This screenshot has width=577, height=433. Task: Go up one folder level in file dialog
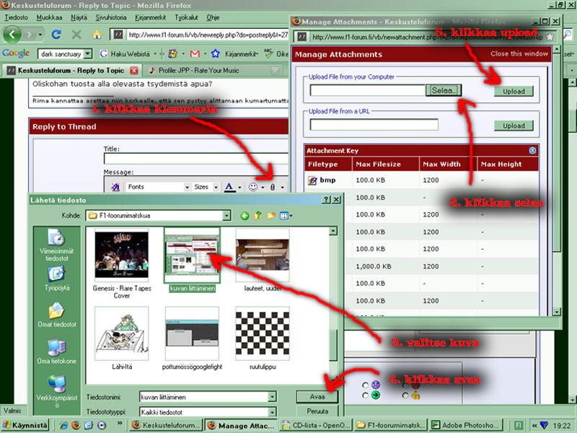pyautogui.click(x=257, y=215)
